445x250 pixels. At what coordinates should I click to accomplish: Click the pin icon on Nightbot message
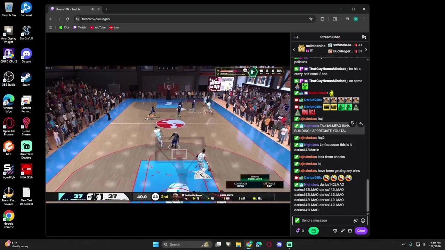352,124
